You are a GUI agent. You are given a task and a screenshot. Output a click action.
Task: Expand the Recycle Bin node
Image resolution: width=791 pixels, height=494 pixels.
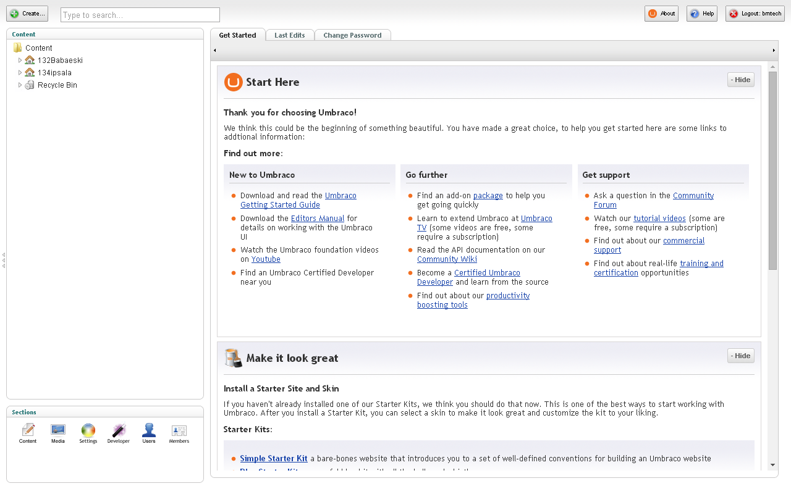point(20,85)
